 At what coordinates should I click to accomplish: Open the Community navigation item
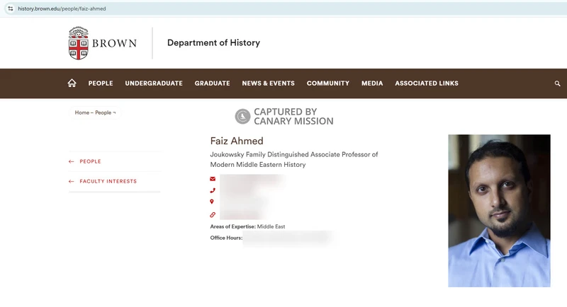[327, 83]
